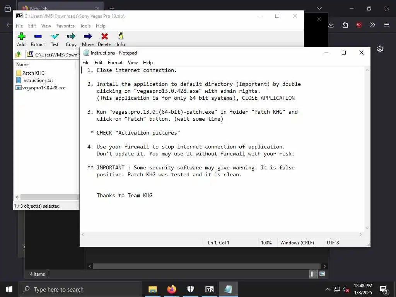Open Notepad's Edit menu

click(x=99, y=63)
